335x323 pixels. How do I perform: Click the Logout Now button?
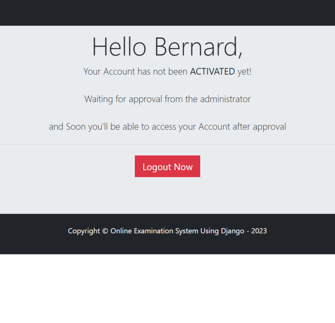pyautogui.click(x=167, y=167)
